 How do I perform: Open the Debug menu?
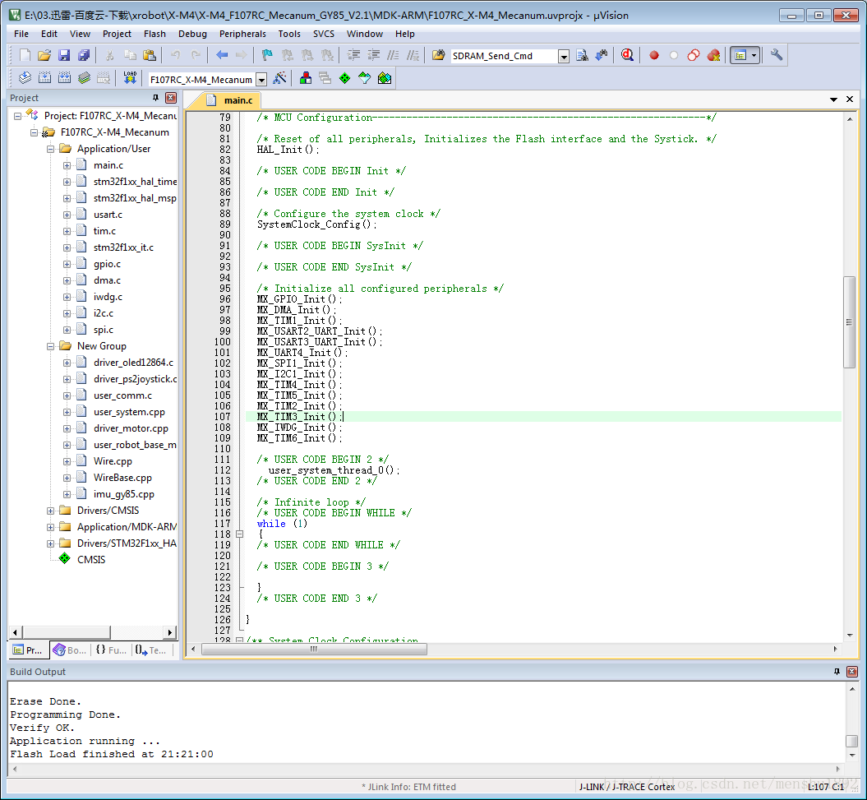click(x=192, y=34)
